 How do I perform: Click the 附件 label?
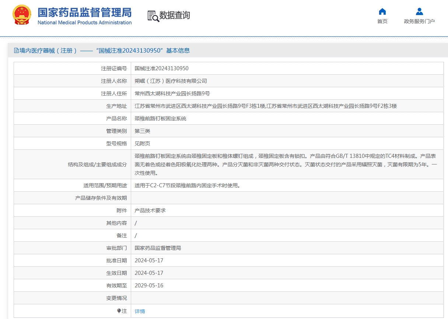click(x=122, y=210)
